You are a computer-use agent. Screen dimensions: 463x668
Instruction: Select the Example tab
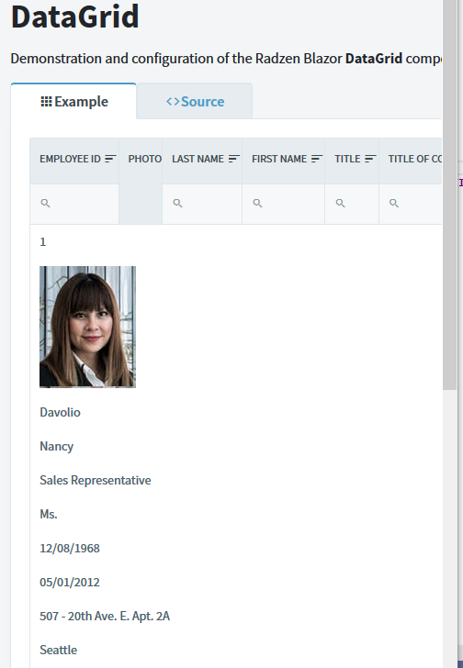coord(73,101)
